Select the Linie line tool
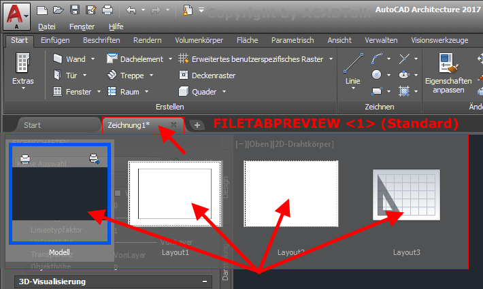The width and height of the screenshot is (483, 289). 353,71
